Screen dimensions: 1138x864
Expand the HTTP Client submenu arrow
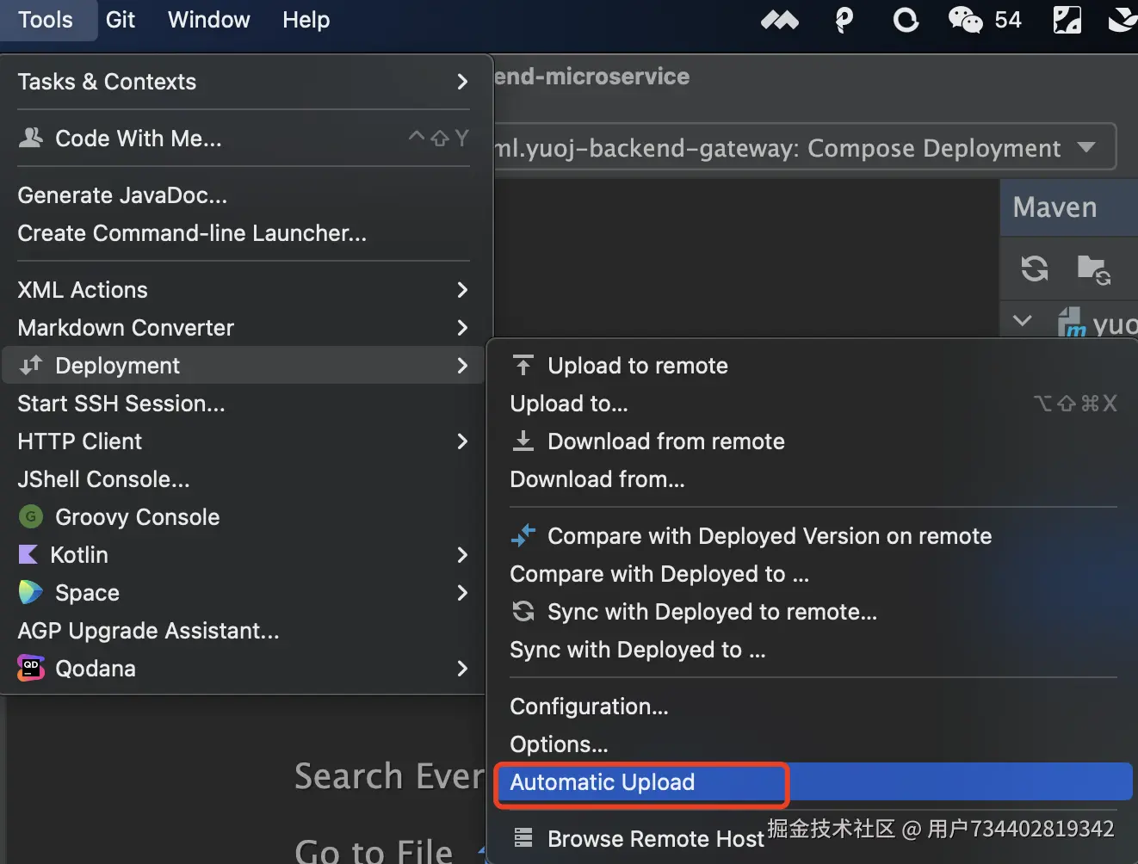(x=462, y=441)
